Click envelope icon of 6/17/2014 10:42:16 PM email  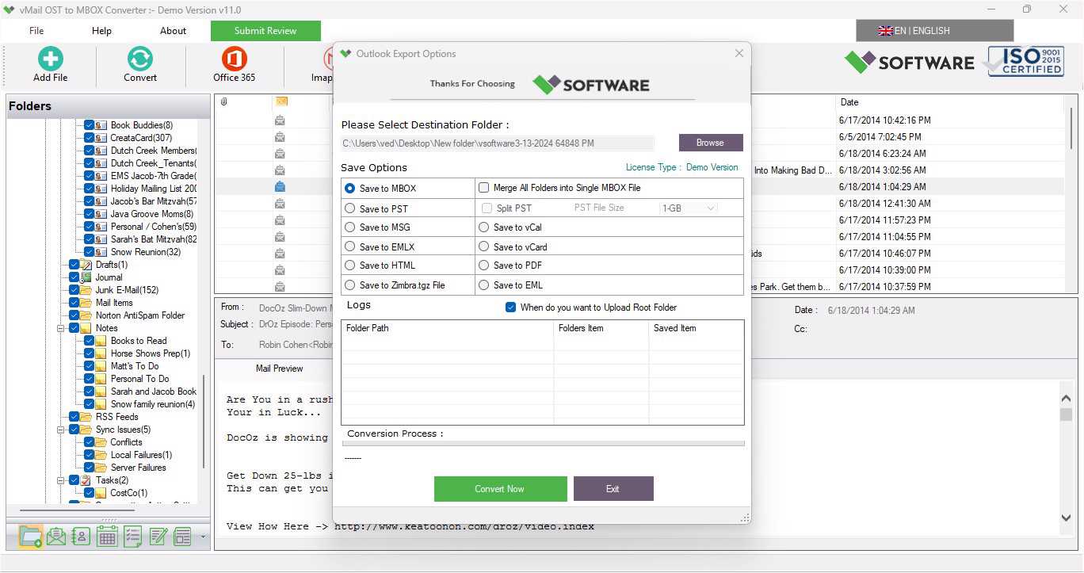(280, 120)
